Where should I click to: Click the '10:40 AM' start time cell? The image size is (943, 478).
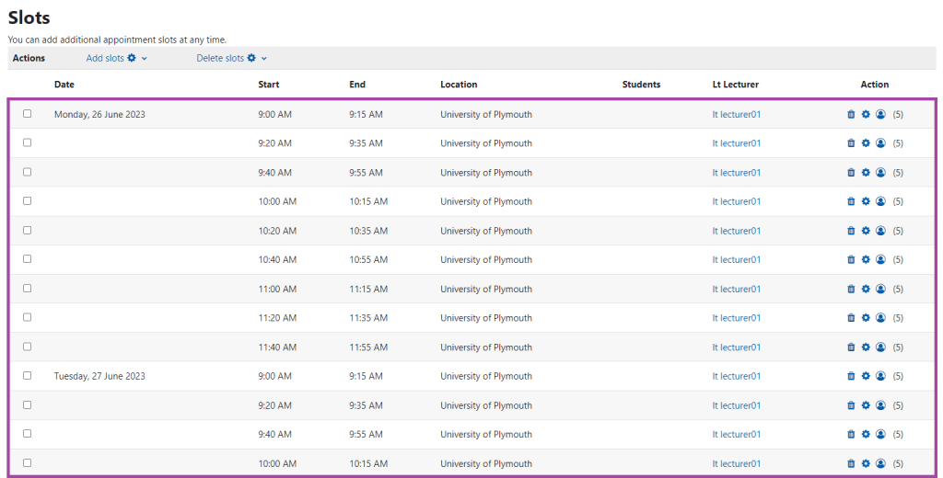point(277,259)
